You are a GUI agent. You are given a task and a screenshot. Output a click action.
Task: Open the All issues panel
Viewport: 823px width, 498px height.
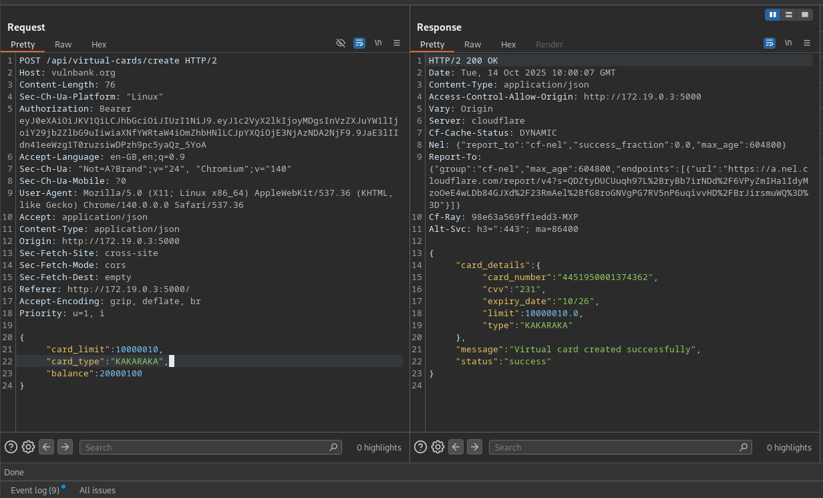(x=98, y=490)
